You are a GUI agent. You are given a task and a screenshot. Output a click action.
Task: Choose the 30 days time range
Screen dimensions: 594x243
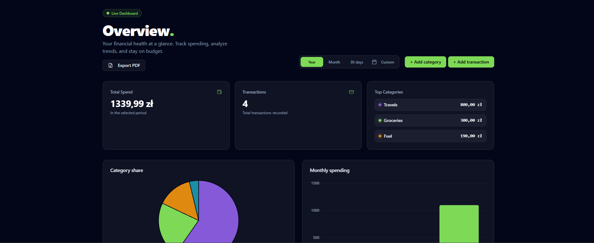(x=356, y=62)
